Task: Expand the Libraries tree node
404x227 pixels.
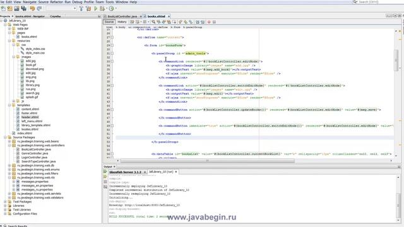Action: click(x=5, y=206)
